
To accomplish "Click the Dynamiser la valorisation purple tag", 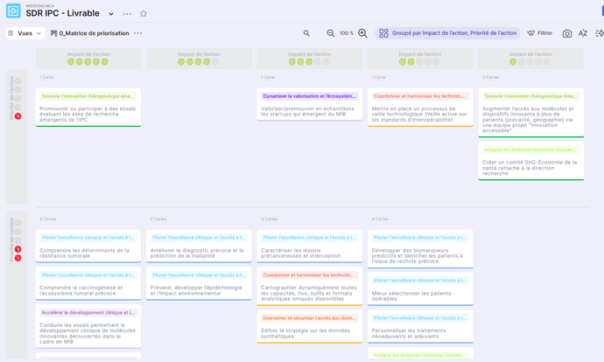I will point(310,96).
